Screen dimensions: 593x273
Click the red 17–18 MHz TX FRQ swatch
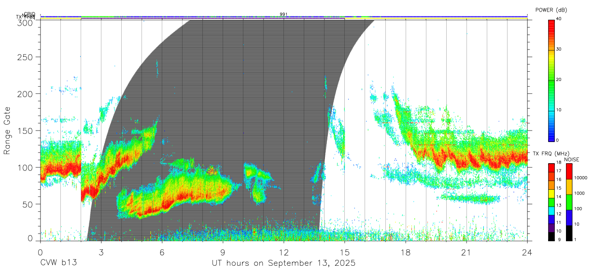pos(551,168)
